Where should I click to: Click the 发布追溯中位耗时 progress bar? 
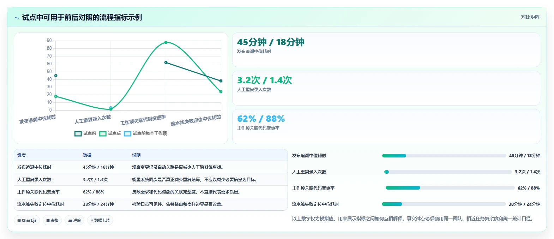point(444,156)
